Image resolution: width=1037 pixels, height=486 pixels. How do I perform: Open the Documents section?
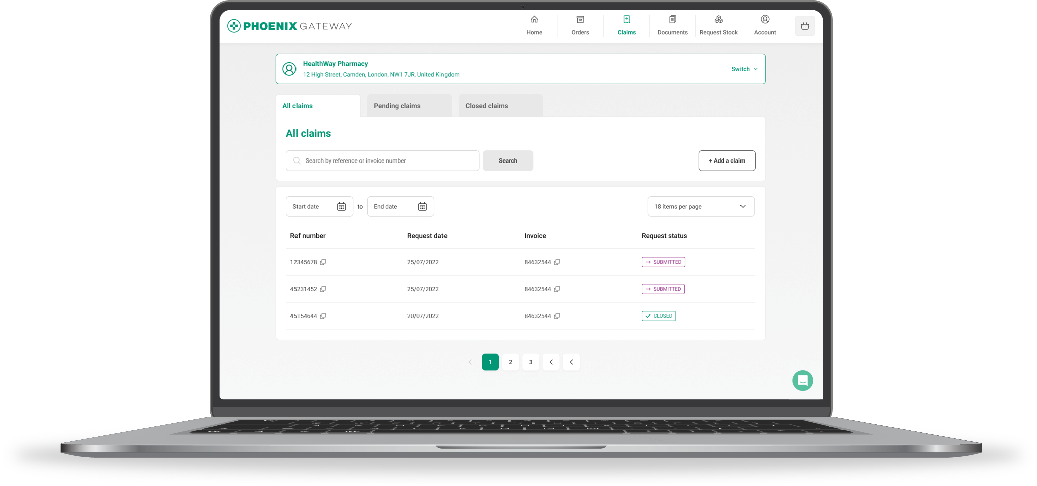[x=672, y=25]
